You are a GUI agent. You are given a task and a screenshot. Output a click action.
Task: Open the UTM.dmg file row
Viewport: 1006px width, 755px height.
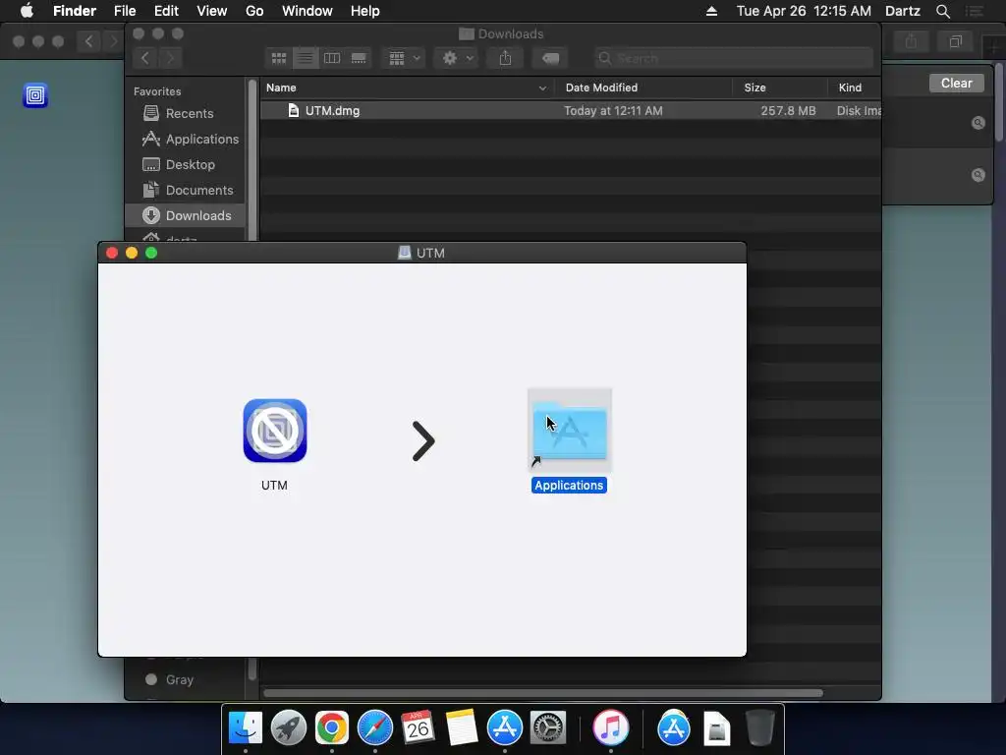[571, 110]
